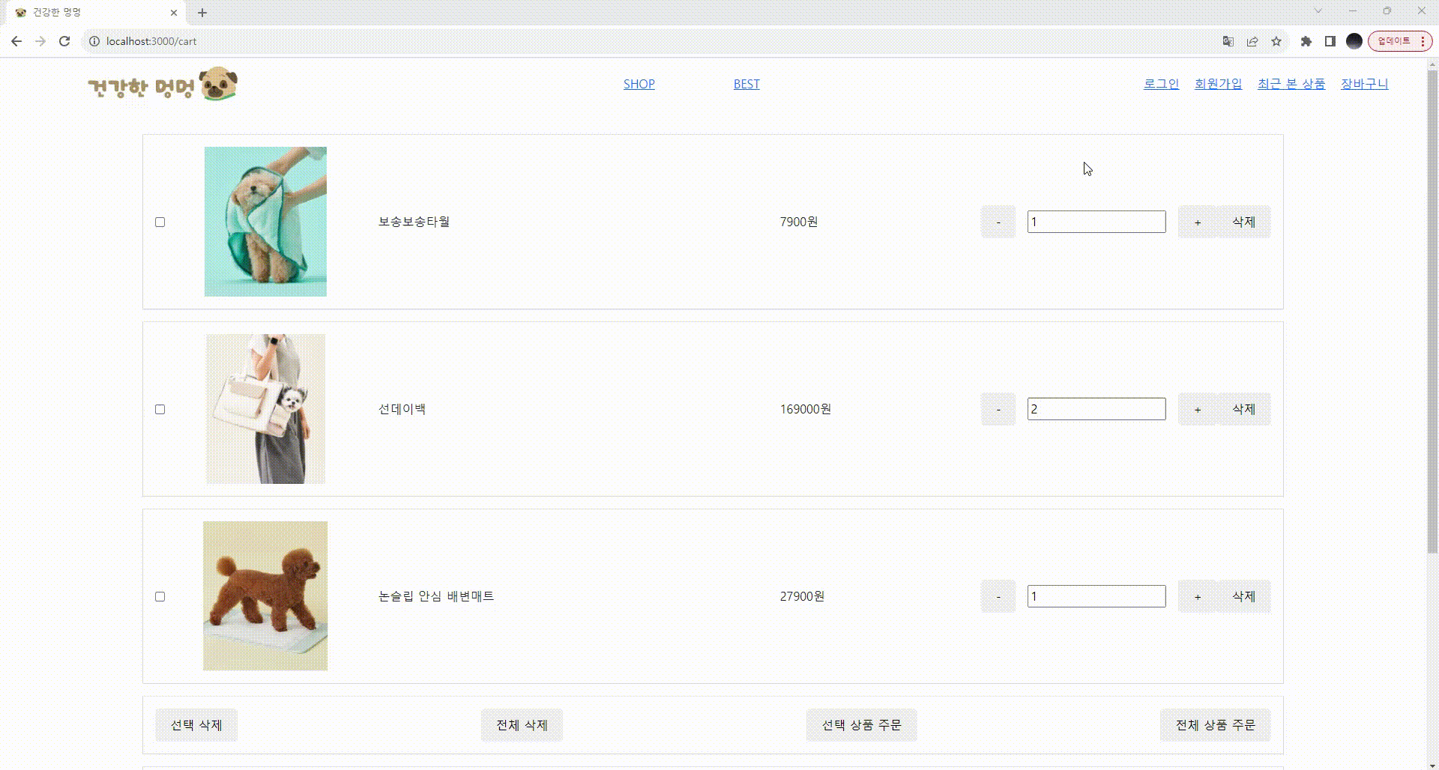
Task: Click the share page icon
Action: click(1252, 41)
